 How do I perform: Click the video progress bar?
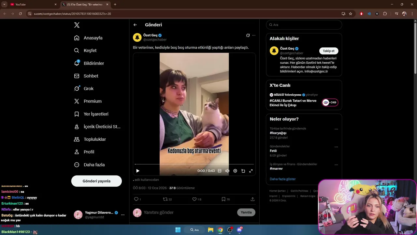tap(194, 164)
